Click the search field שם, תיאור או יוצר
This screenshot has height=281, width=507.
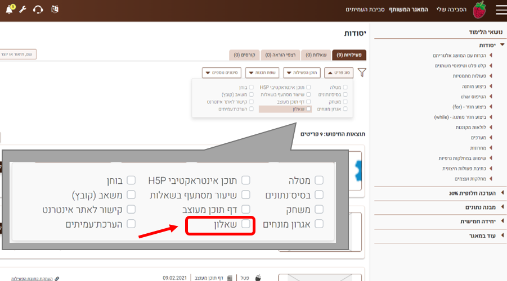[x=17, y=54]
